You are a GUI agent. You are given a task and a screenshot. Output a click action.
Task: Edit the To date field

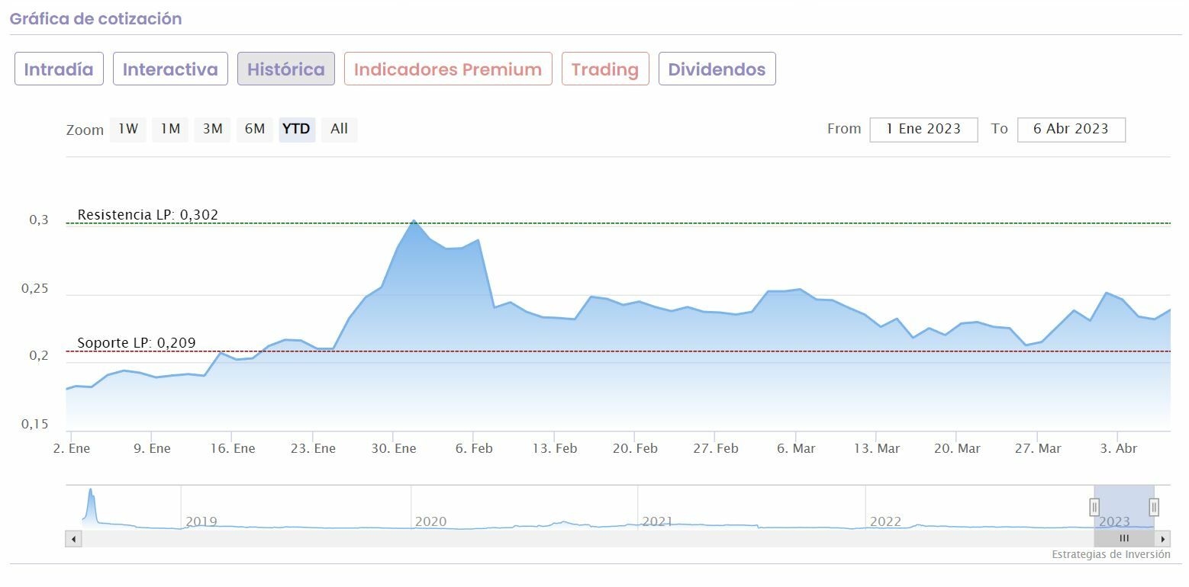coord(1071,129)
